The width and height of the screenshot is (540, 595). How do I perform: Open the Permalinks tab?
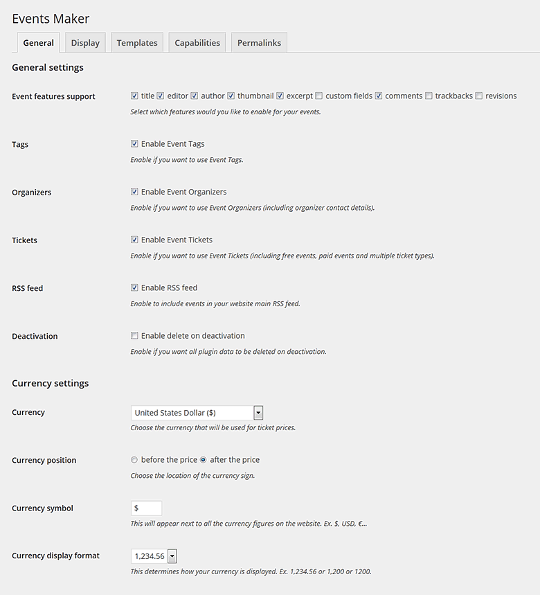point(259,43)
